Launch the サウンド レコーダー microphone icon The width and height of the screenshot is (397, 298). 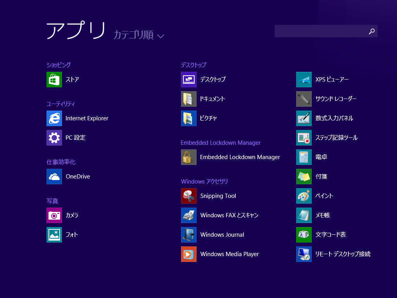click(x=304, y=99)
